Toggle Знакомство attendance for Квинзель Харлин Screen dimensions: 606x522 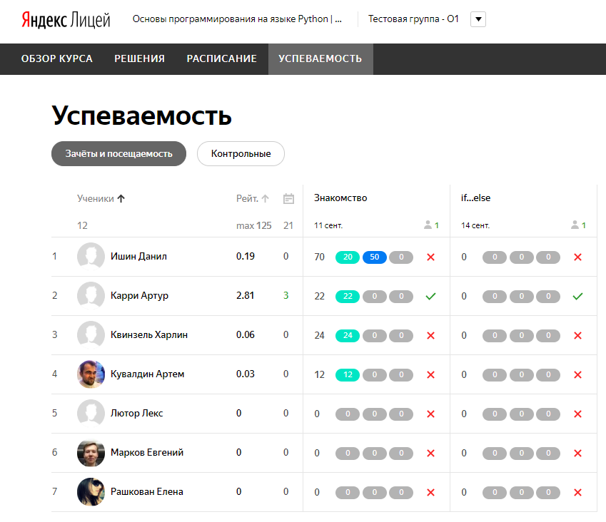point(430,335)
